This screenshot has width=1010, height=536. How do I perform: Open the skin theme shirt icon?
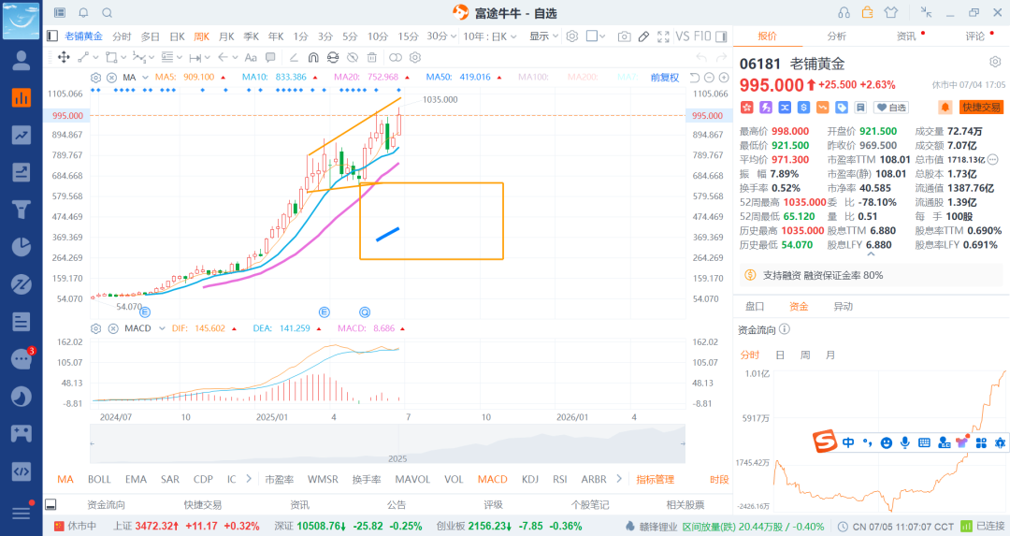891,12
